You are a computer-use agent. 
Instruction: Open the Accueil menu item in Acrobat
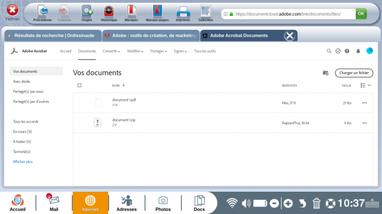coord(66,51)
